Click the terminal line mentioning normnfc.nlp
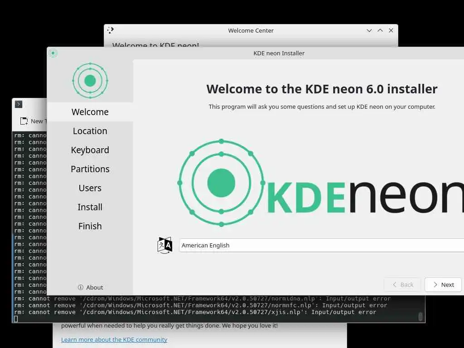Viewport: 464px width, 348px height. tap(201, 305)
